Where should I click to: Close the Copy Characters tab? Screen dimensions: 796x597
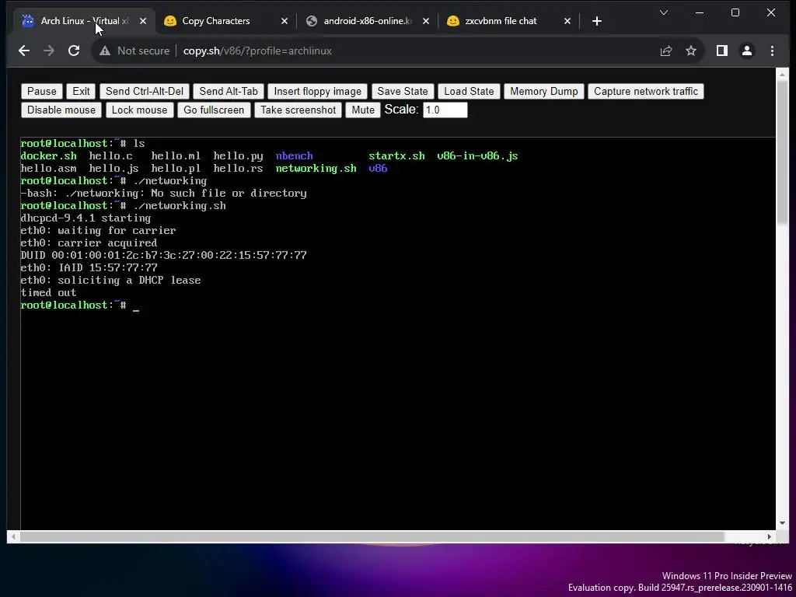285,21
